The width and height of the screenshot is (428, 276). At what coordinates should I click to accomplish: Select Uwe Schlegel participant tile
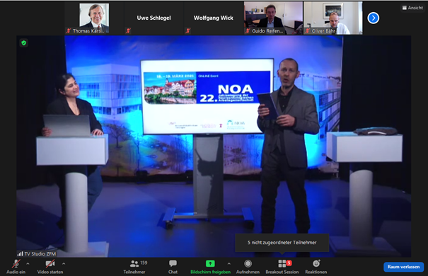coord(154,18)
